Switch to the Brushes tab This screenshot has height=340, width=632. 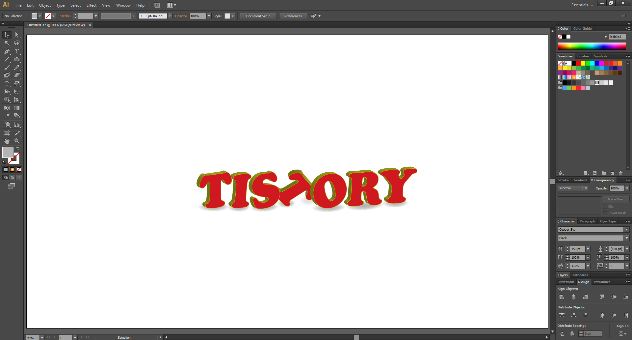(583, 56)
